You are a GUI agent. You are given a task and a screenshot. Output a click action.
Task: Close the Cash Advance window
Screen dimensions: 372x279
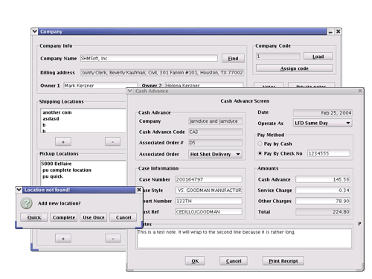[360, 91]
